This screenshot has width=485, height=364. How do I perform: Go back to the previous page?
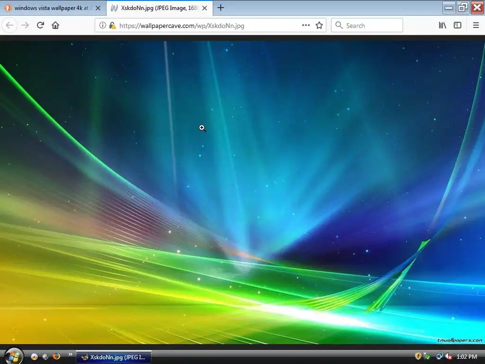[x=9, y=26]
